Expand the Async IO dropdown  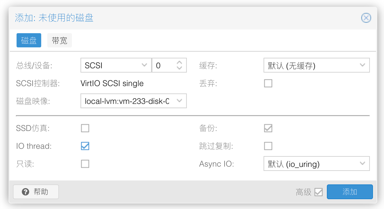pos(362,164)
